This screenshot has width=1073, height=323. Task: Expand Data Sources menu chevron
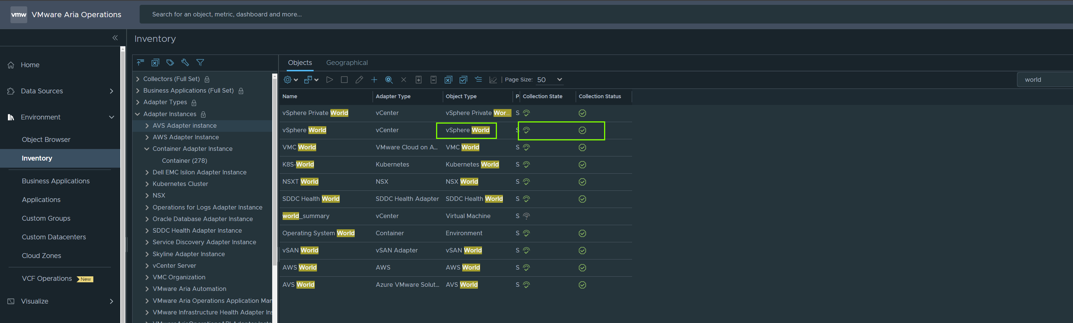111,91
